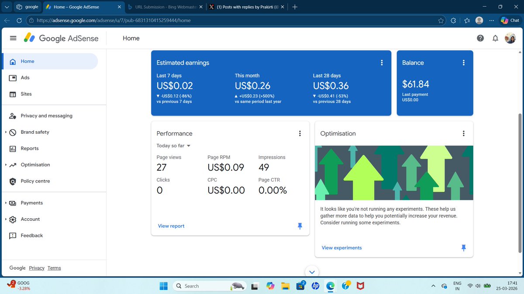Open File Explorer from taskbar
The image size is (524, 294).
[286, 286]
